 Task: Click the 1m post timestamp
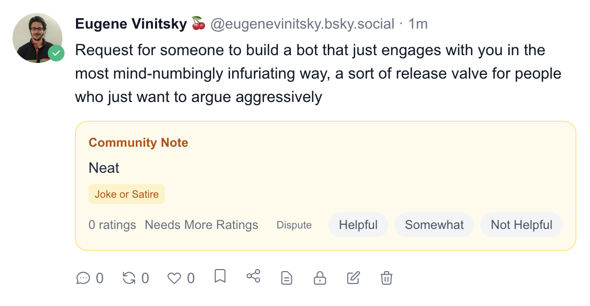click(x=418, y=24)
